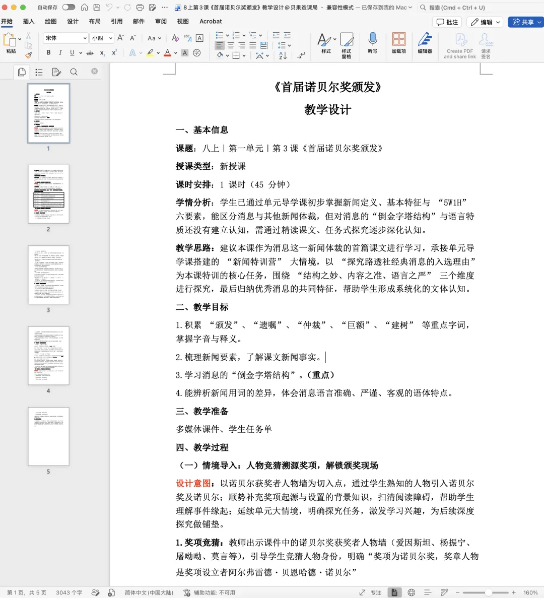Click the increase indent icon
This screenshot has width=544, height=598.
pyautogui.click(x=287, y=35)
